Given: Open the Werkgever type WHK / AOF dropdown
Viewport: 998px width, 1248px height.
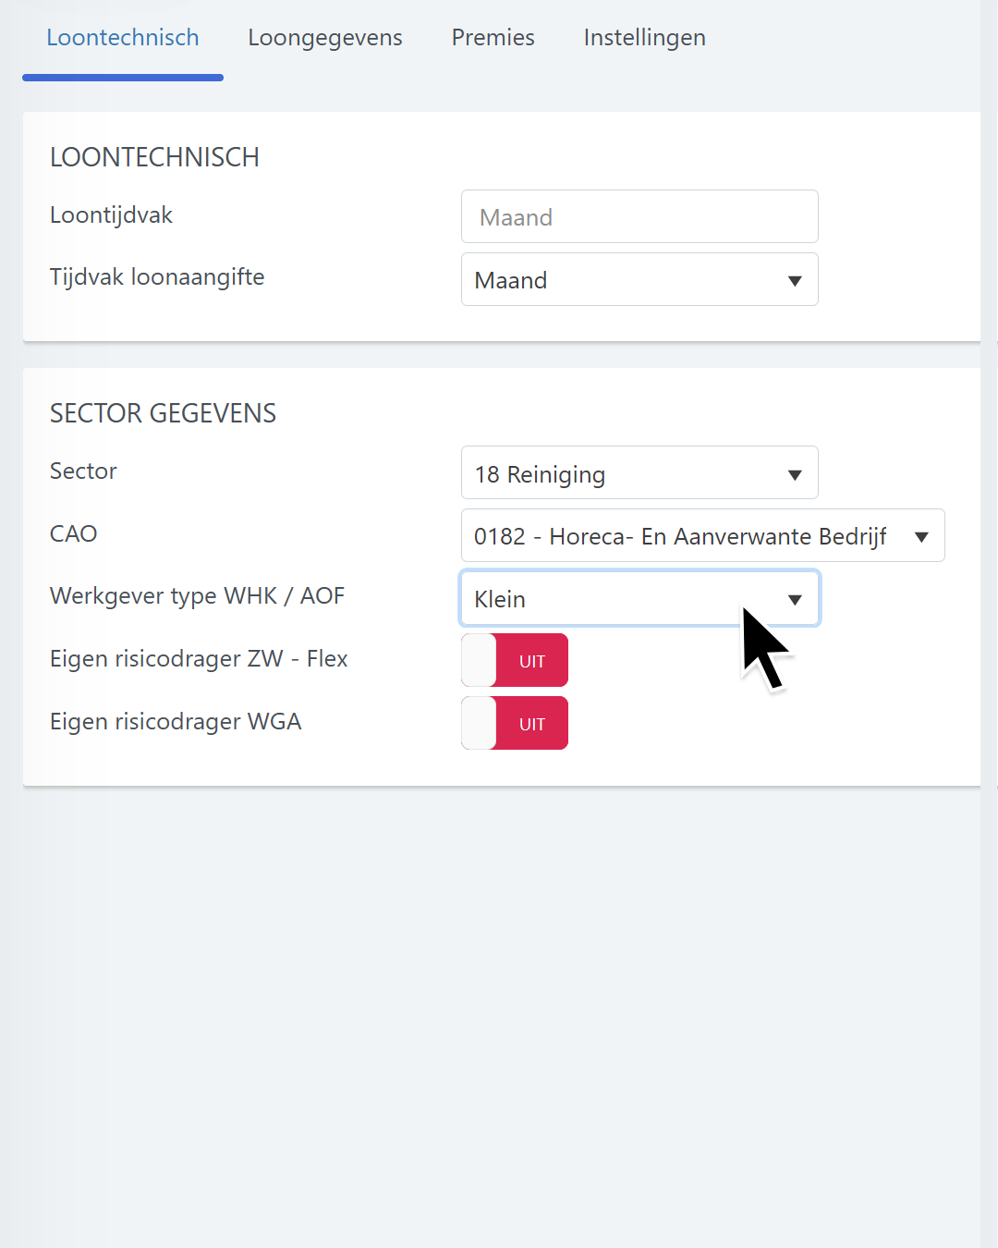Looking at the screenshot, I should pyautogui.click(x=639, y=599).
